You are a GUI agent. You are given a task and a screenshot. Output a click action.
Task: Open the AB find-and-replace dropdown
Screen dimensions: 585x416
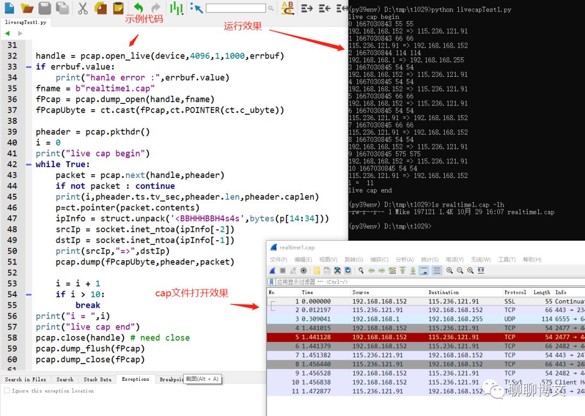[288, 8]
